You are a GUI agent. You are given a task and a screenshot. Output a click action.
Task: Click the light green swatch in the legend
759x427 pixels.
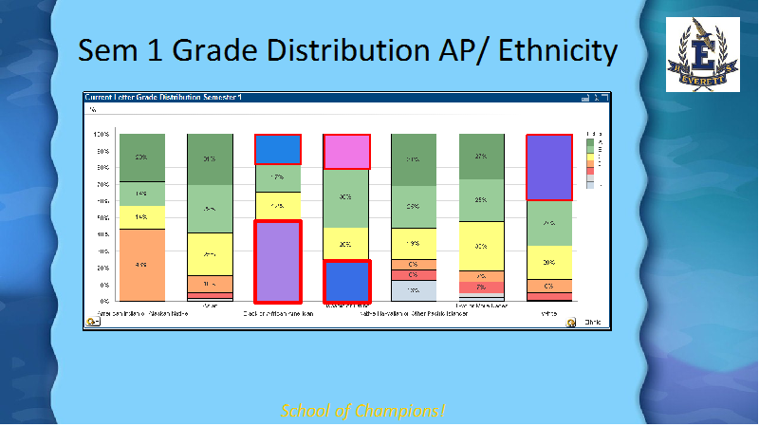point(590,150)
